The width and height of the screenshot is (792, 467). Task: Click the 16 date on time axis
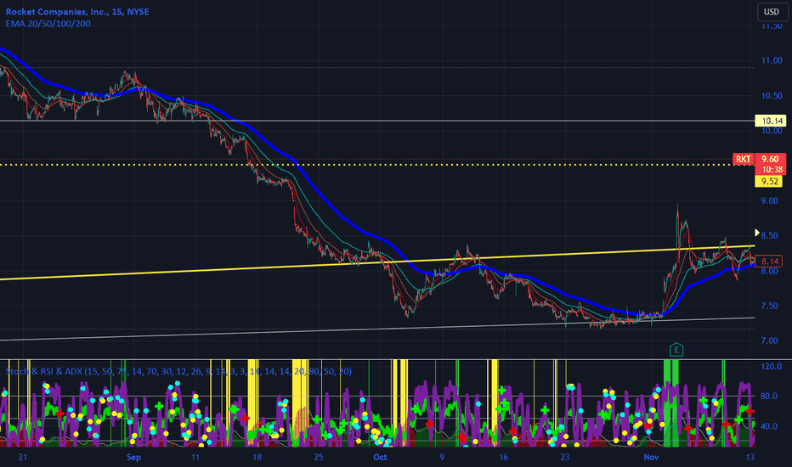point(503,457)
